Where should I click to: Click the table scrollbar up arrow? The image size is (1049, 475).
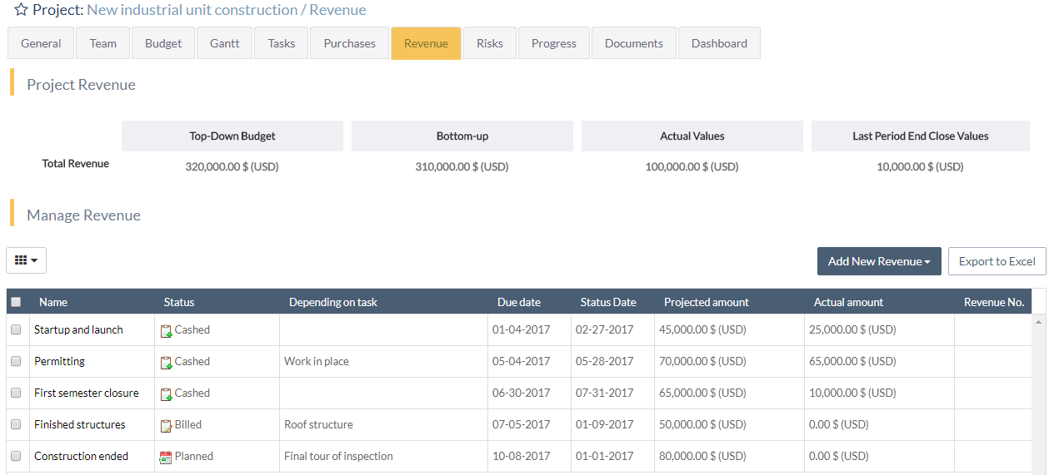click(1038, 321)
